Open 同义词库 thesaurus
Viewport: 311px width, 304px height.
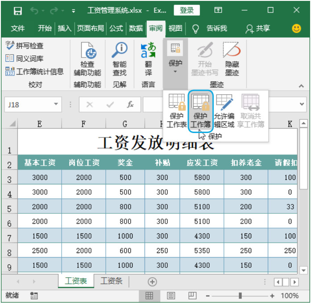(24, 58)
